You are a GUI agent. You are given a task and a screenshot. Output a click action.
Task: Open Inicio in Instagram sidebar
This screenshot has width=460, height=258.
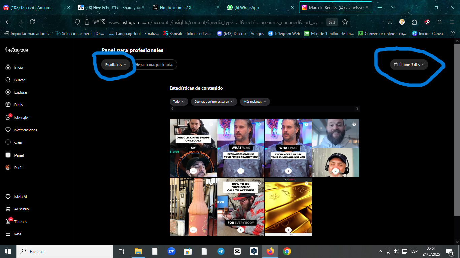point(14,67)
